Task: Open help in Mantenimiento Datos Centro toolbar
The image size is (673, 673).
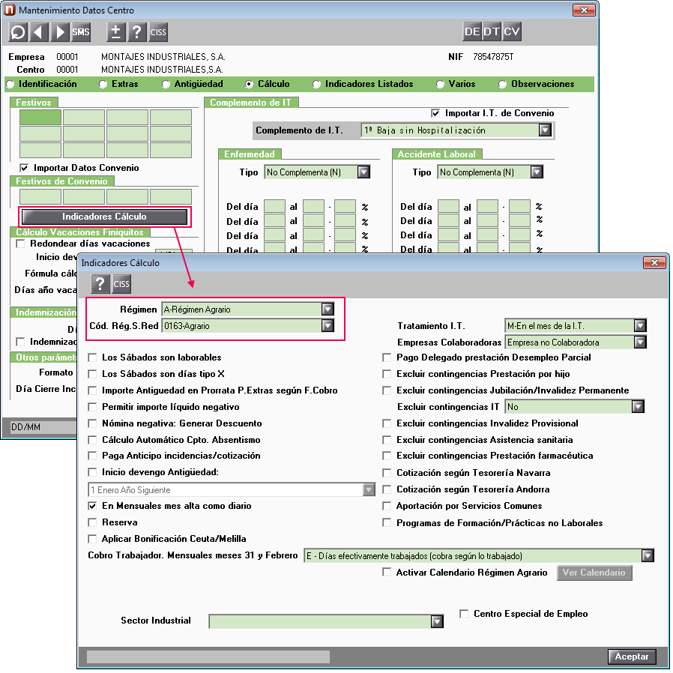Action: [136, 32]
